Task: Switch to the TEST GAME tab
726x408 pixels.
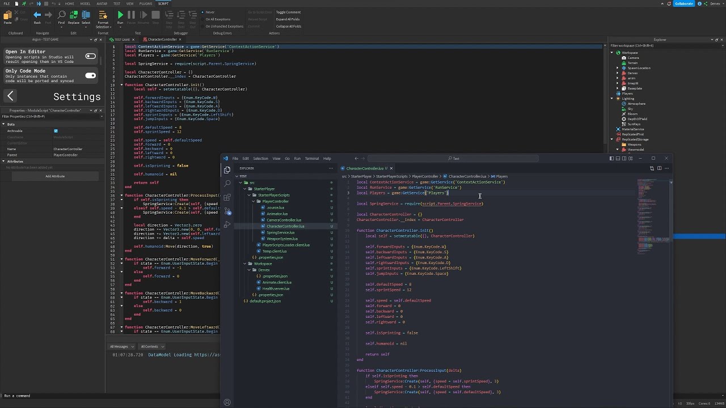Action: pos(123,40)
